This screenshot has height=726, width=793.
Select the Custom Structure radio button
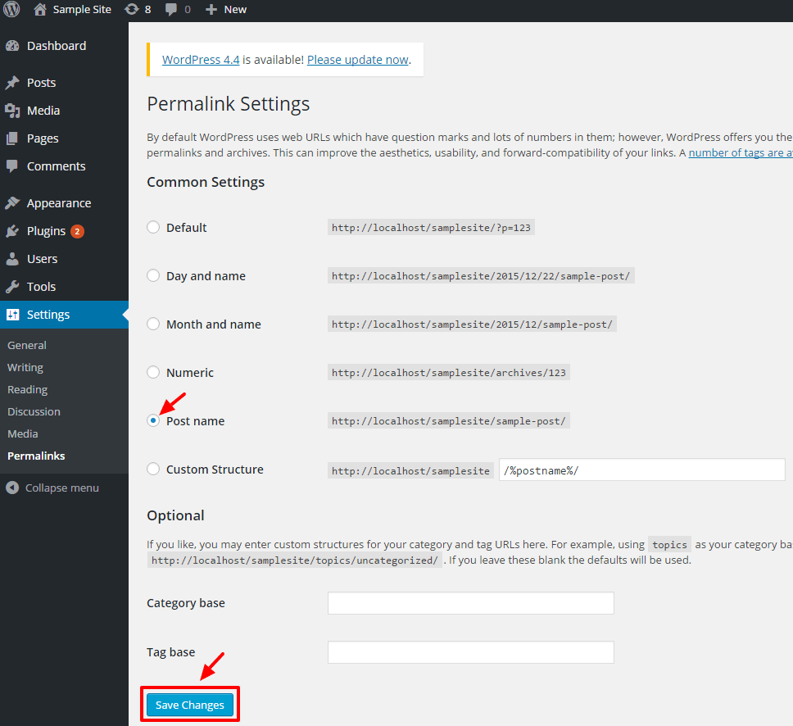[153, 469]
